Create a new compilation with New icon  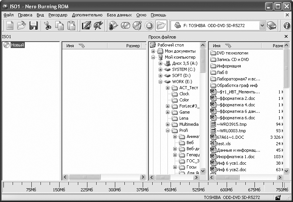click(x=10, y=26)
